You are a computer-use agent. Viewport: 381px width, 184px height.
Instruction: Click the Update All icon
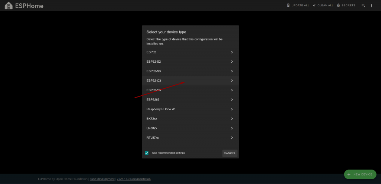(288, 6)
